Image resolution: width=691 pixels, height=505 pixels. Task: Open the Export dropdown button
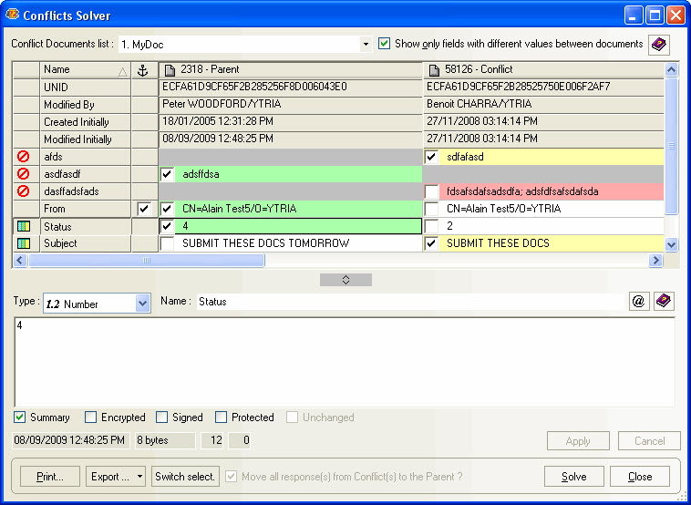[x=116, y=477]
